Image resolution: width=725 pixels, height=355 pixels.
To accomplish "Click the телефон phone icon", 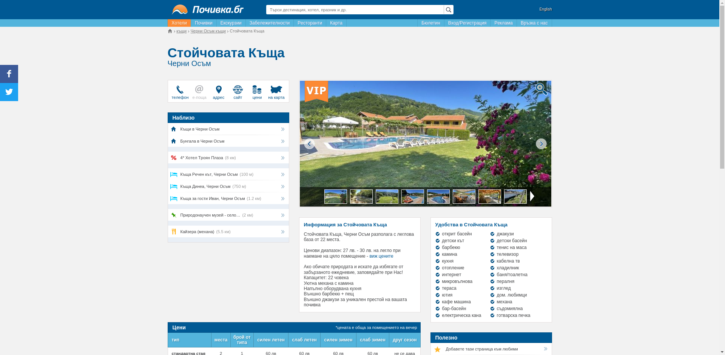I will [180, 90].
